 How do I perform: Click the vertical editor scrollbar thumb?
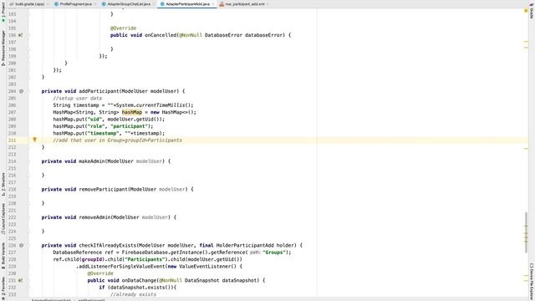[x=526, y=232]
